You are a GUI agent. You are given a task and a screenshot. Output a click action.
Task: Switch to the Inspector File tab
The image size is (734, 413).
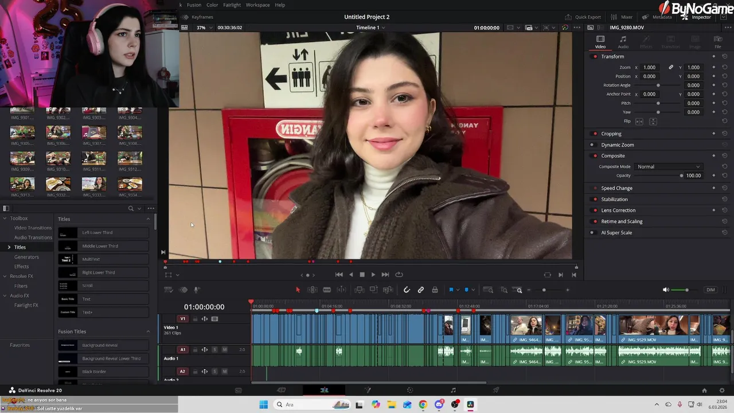[x=717, y=42]
